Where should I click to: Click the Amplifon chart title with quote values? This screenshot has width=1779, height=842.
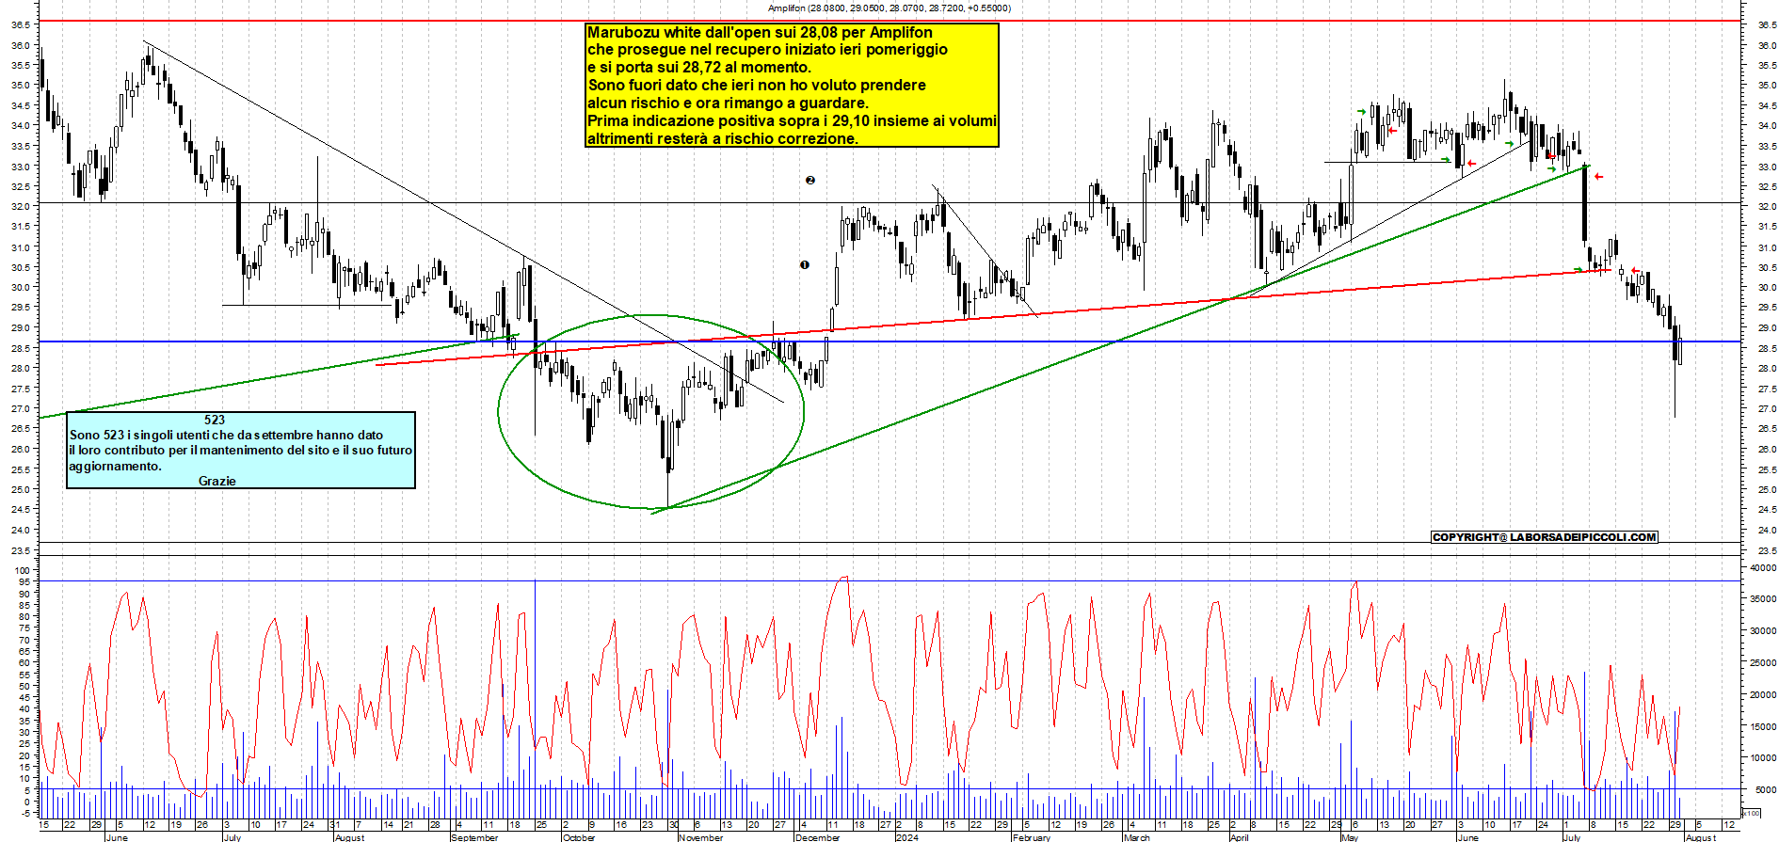click(x=889, y=8)
